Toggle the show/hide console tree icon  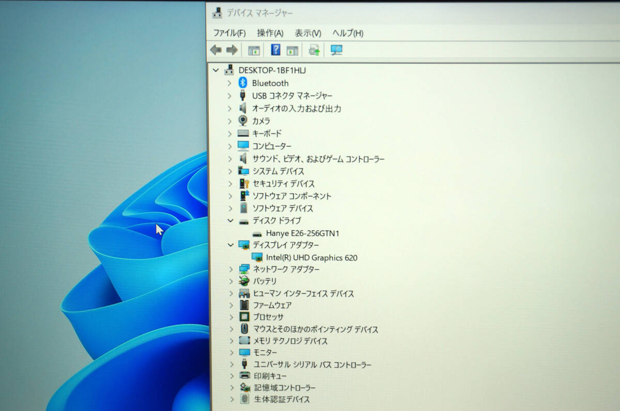254,51
